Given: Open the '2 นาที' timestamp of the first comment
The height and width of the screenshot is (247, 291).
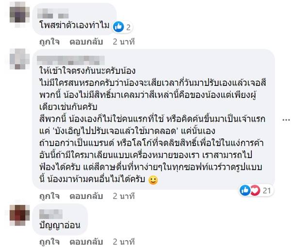Looking at the screenshot, I should pos(122,41).
